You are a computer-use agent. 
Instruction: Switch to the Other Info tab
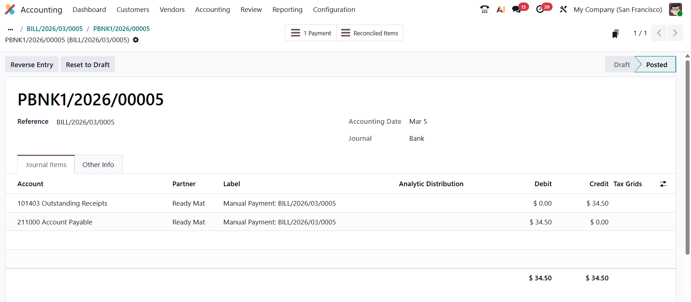98,165
